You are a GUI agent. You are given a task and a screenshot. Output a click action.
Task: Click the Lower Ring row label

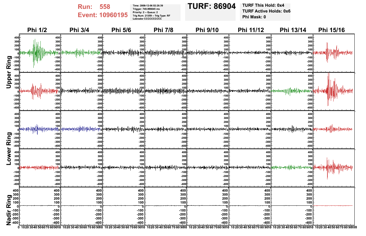click(9, 149)
